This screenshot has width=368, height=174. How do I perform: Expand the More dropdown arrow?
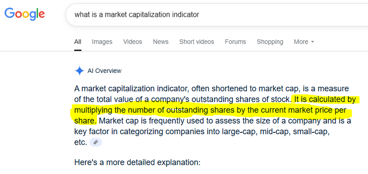[312, 42]
